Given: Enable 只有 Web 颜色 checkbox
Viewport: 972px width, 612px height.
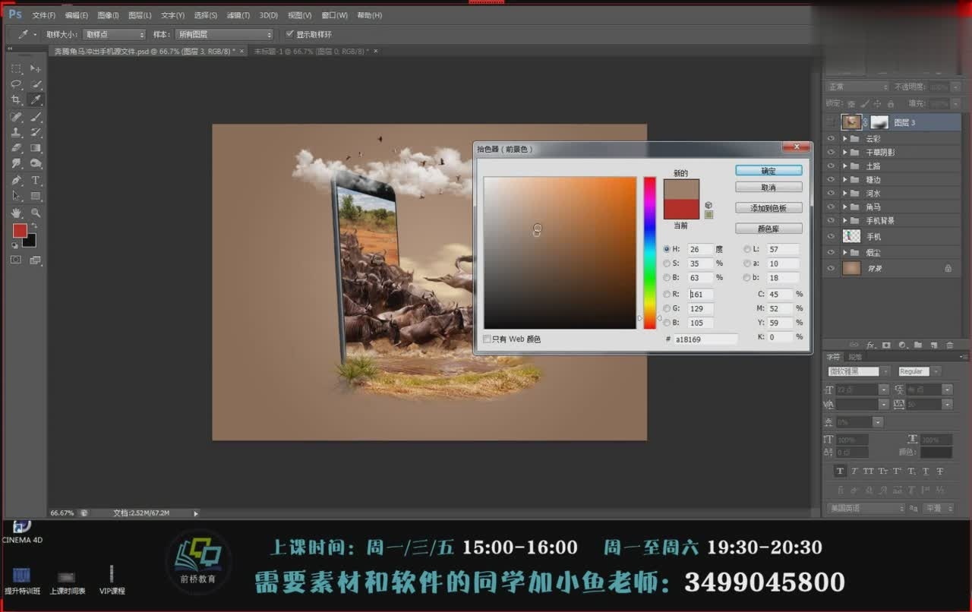Looking at the screenshot, I should (x=487, y=339).
